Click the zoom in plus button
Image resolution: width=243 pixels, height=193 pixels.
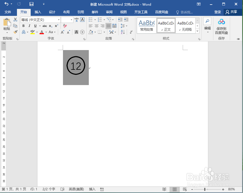(x=223, y=189)
